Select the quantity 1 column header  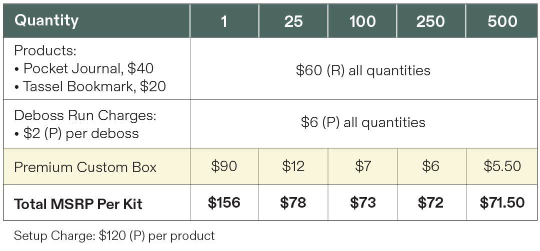pos(224,20)
